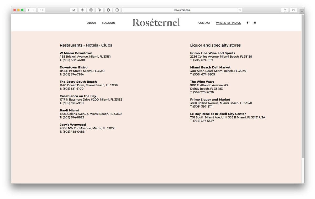This screenshot has width=315, height=199.
Task: Navigate to the ABOUT section
Action: pyautogui.click(x=91, y=23)
